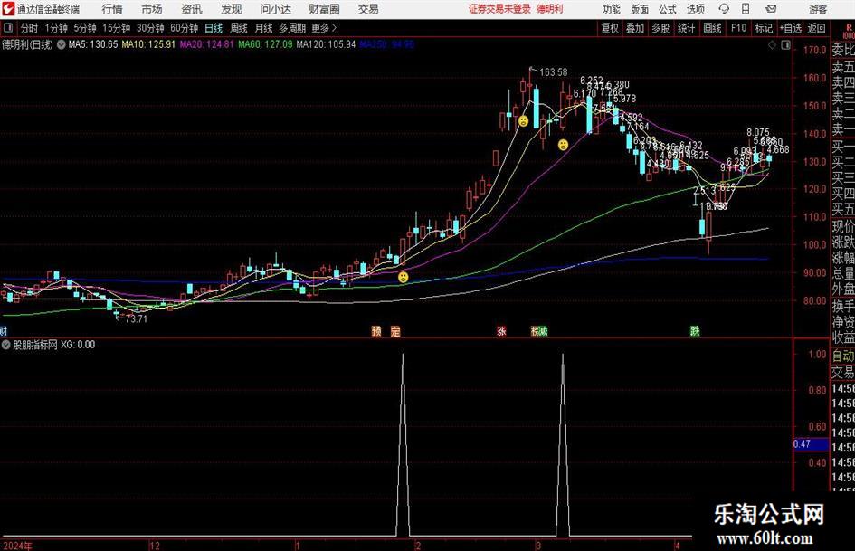Open the 版面 menu

click(x=639, y=9)
